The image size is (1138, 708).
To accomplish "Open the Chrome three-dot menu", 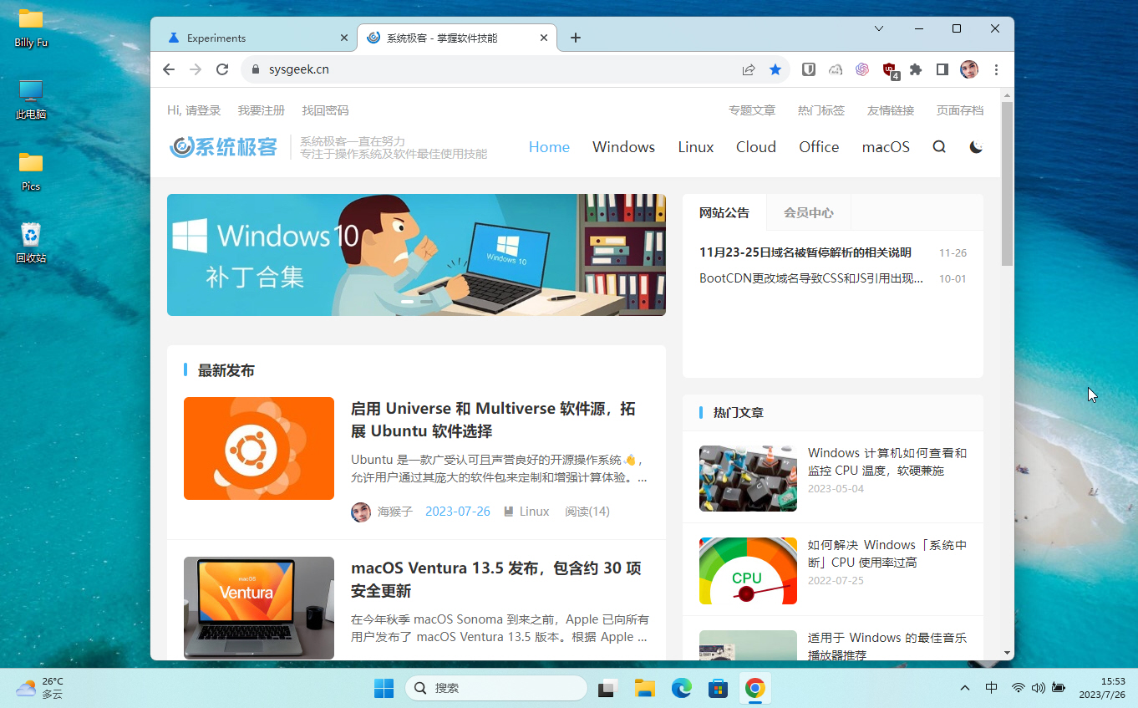I will [x=996, y=69].
